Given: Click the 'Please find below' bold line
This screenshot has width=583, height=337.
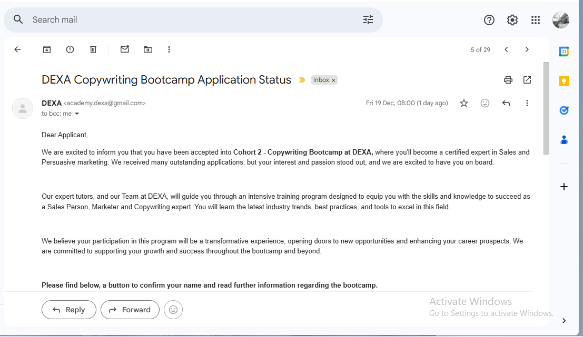Looking at the screenshot, I should [x=209, y=285].
